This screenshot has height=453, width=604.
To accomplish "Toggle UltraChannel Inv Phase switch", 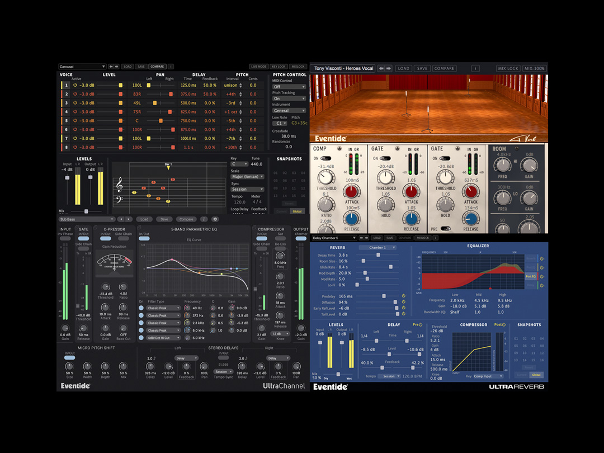I will click(x=65, y=238).
